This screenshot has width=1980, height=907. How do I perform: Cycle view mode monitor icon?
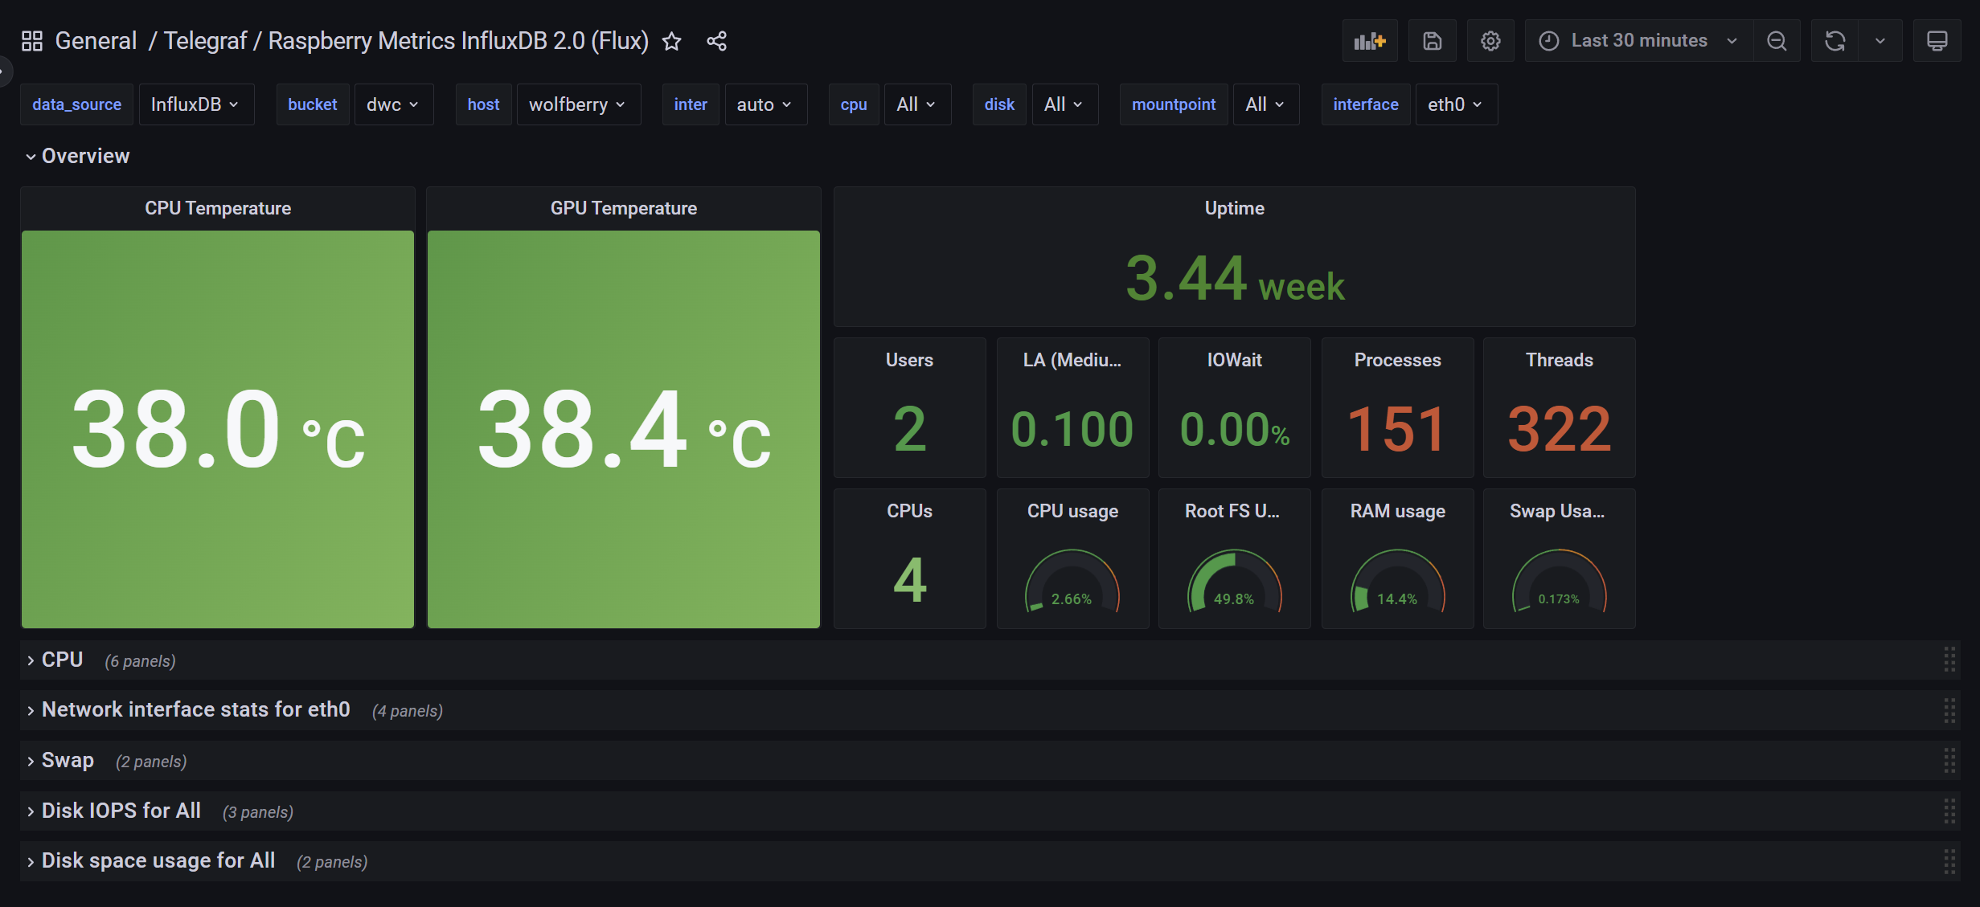coord(1937,41)
